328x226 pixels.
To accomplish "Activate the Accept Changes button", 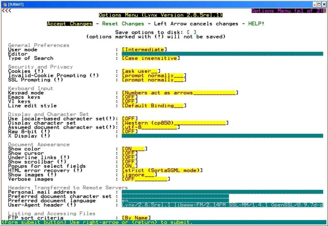I will pos(69,24).
